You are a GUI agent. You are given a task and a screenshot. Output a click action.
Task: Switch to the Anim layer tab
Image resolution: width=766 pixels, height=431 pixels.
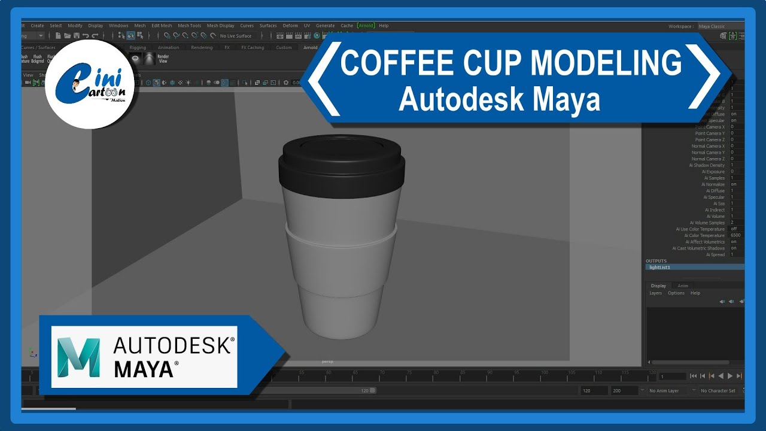[683, 286]
